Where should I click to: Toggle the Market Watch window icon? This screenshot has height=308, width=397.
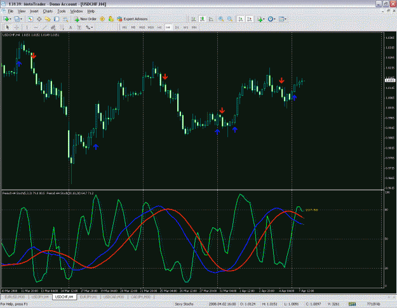click(30, 19)
